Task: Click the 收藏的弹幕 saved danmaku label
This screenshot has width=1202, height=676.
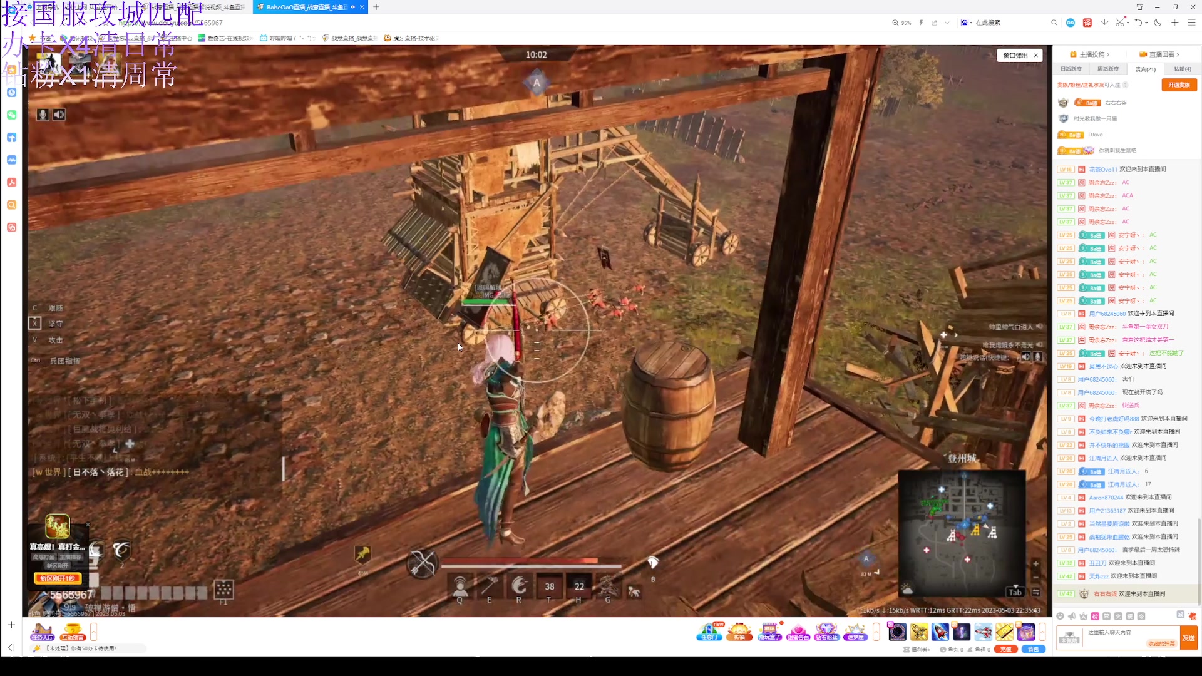Action: click(1161, 643)
